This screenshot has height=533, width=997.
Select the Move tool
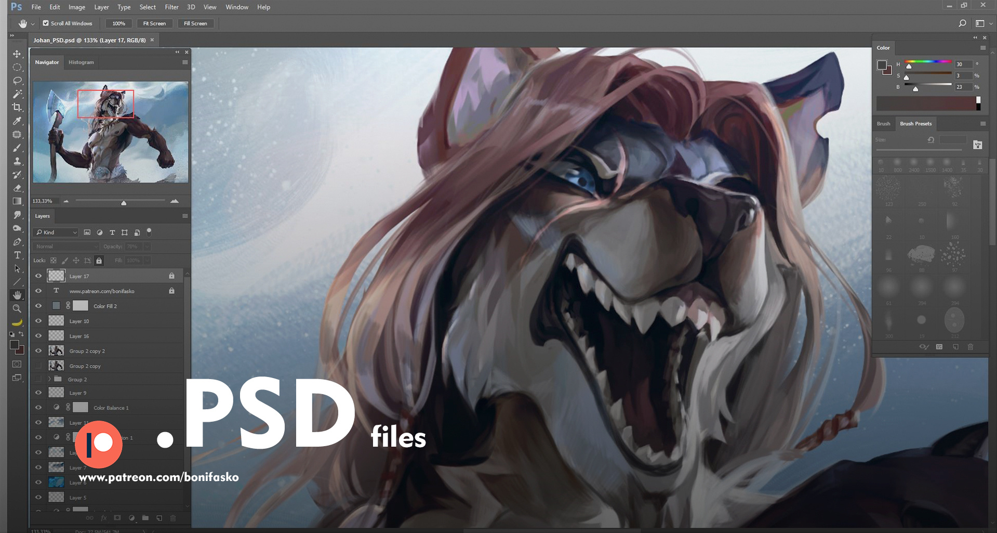pyautogui.click(x=17, y=54)
